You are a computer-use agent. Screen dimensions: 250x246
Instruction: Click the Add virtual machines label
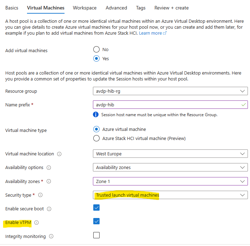pyautogui.click(x=26, y=51)
